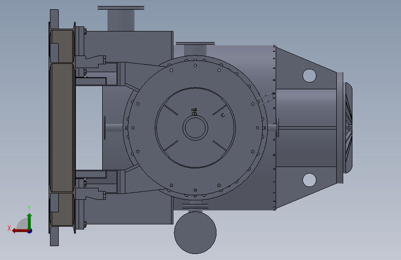Click the green Y axis arrow of the triad
This screenshot has width=401, height=260.
pos(30,221)
